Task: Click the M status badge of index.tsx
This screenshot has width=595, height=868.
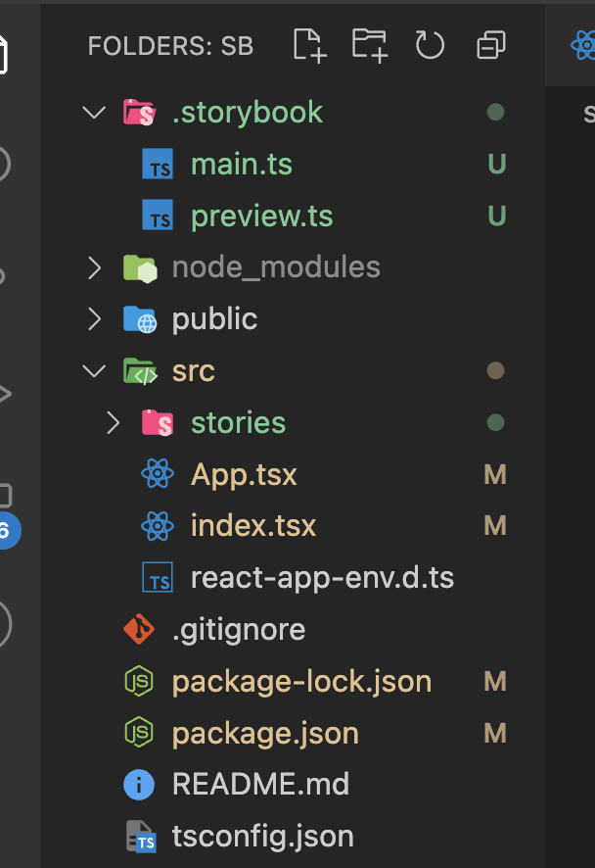Action: [495, 526]
